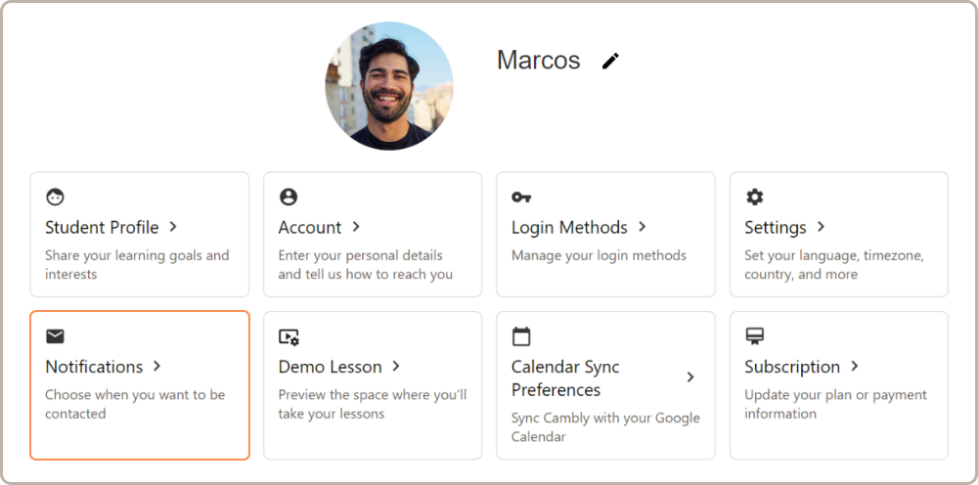
Task: Click the Login Methods key icon
Action: click(x=521, y=198)
